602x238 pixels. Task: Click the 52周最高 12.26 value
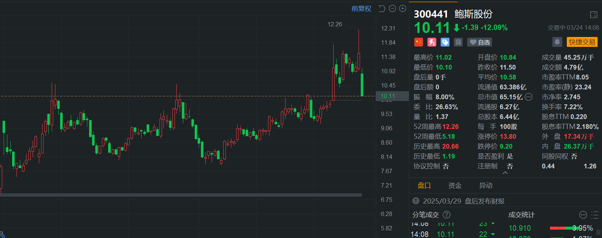(450, 127)
